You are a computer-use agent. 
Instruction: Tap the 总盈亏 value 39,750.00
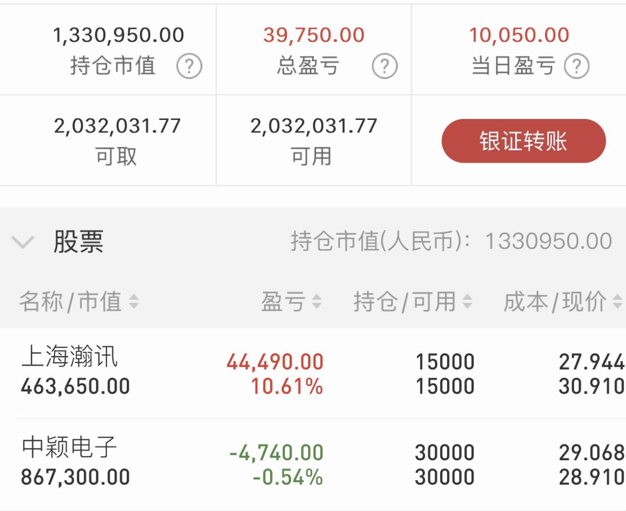[x=314, y=35]
